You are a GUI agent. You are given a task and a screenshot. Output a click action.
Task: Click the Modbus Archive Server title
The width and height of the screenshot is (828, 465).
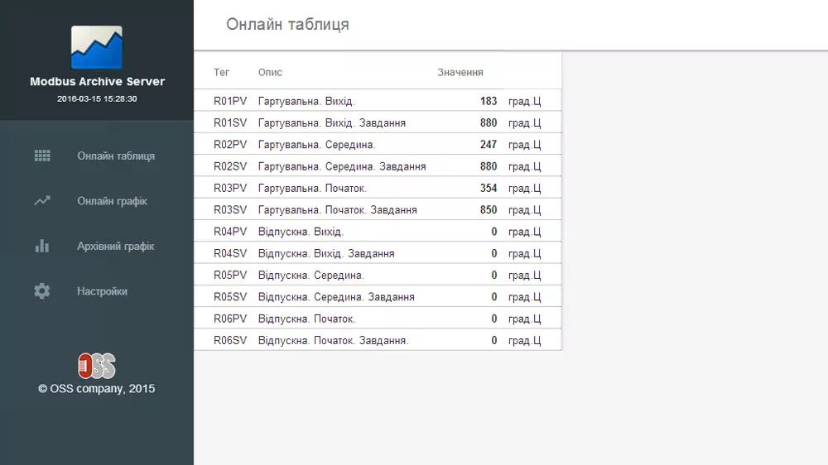click(x=97, y=81)
